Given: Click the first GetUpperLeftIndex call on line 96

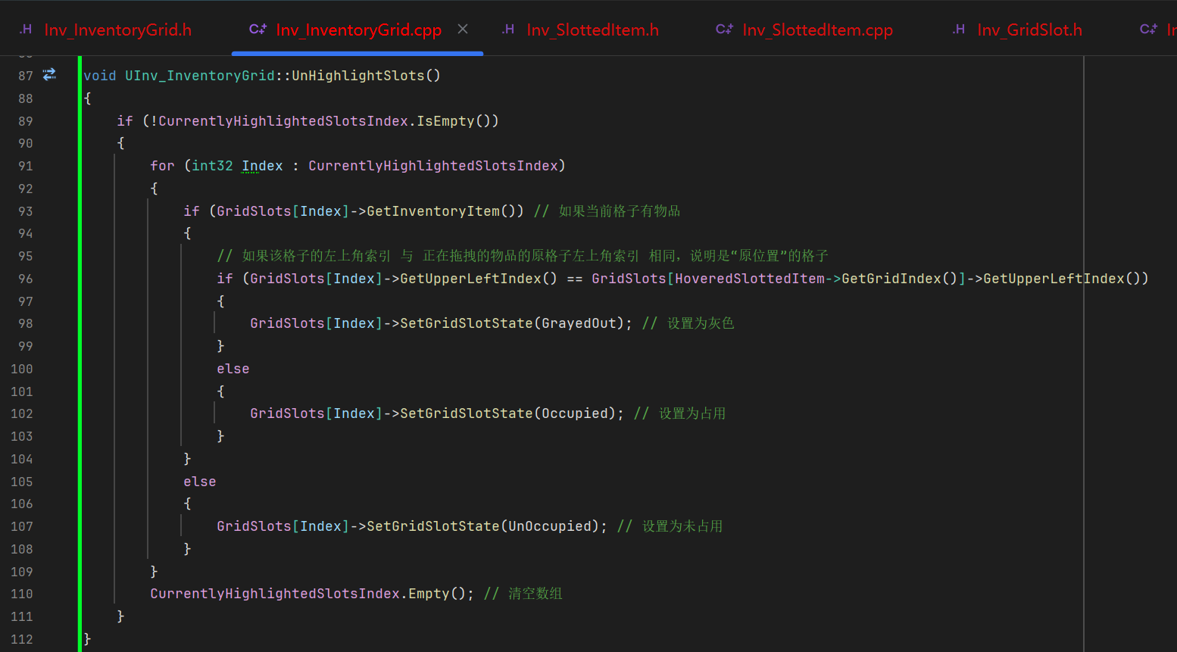Looking at the screenshot, I should pyautogui.click(x=470, y=279).
